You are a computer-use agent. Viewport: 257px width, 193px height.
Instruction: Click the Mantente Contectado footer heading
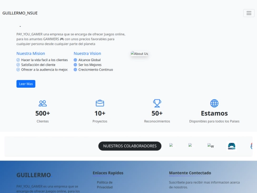[190, 173]
